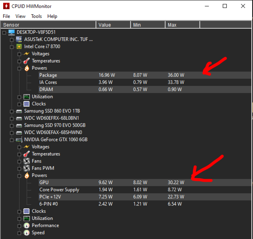Expand WDC WD60EFRX-68L0BN1 drive node
Image resolution: width=253 pixels, height=239 pixels.
[12, 119]
